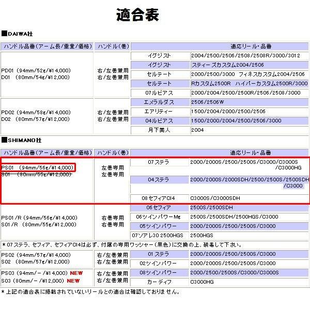
Task: Click the C3000HG value beside カーディフ
Action: (x=202, y=282)
